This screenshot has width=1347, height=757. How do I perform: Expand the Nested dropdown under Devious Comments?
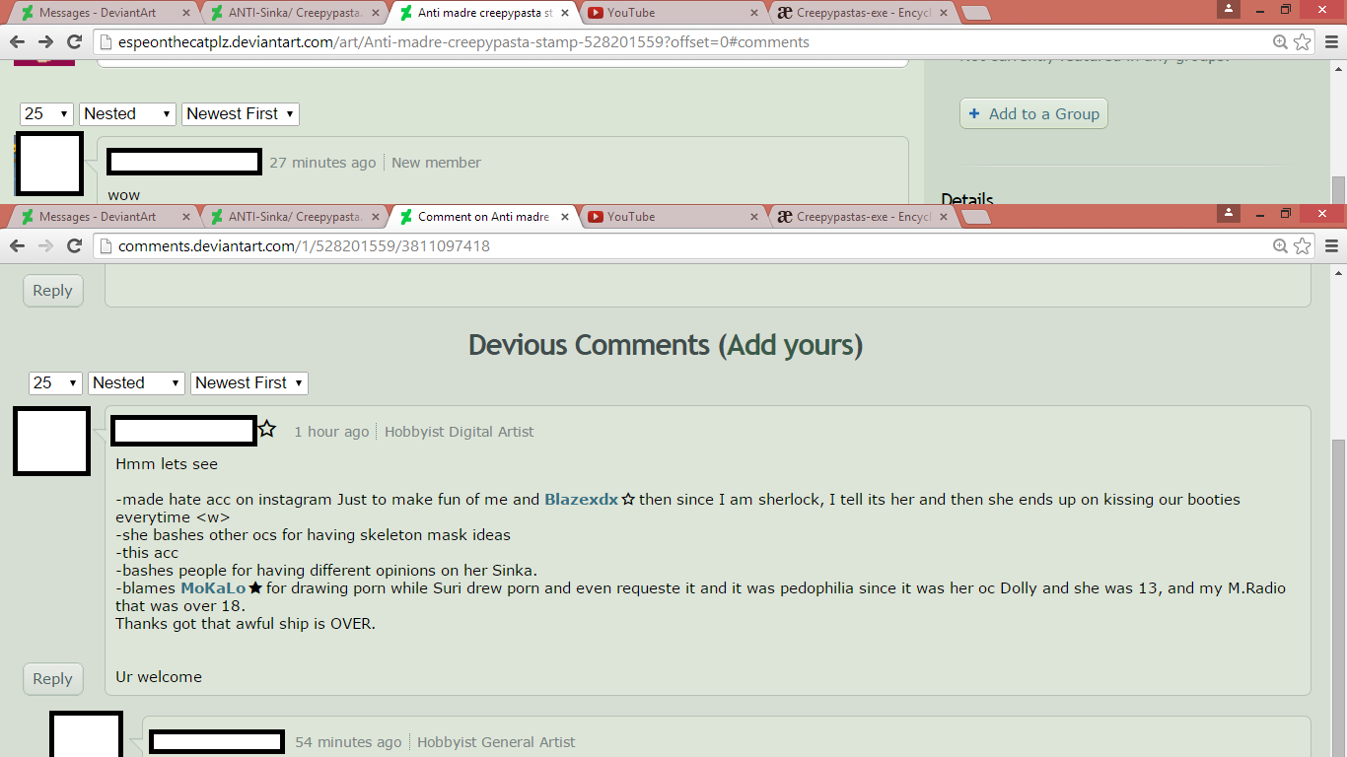136,382
